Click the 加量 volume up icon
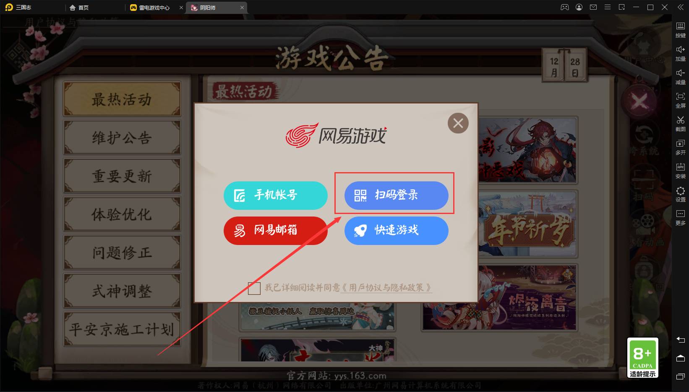 [x=680, y=53]
